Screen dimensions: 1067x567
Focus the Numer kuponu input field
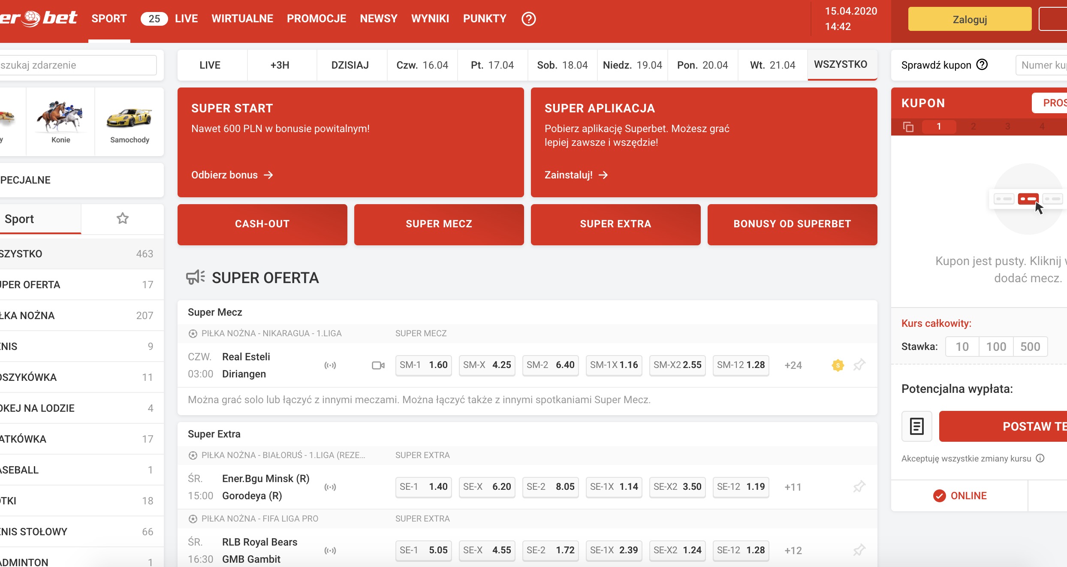1041,65
